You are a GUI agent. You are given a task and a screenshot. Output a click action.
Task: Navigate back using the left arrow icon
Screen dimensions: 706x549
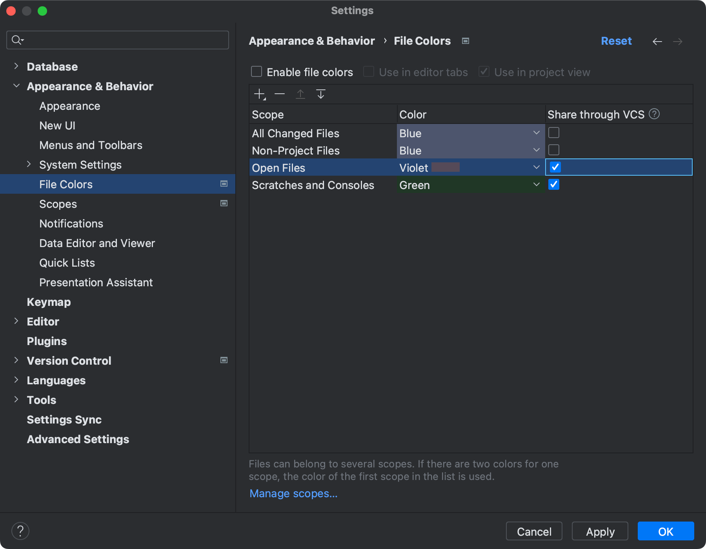coord(658,41)
